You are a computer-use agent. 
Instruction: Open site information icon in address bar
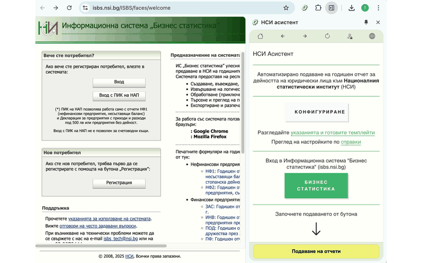pos(85,8)
